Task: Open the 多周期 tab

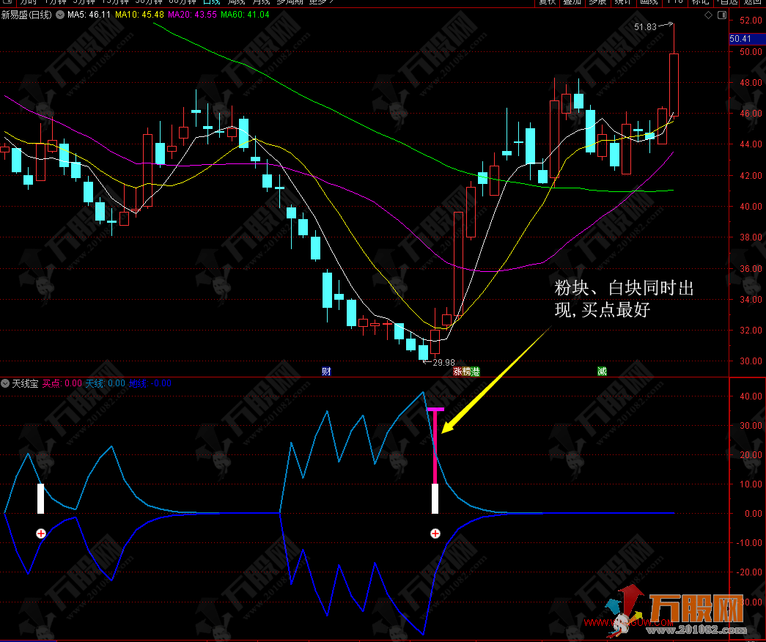Action: coord(290,2)
